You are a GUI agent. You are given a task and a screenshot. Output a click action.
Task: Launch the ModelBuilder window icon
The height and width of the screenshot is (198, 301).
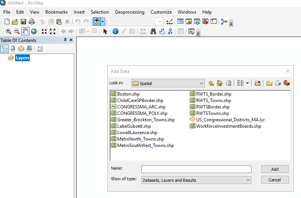tap(224, 22)
